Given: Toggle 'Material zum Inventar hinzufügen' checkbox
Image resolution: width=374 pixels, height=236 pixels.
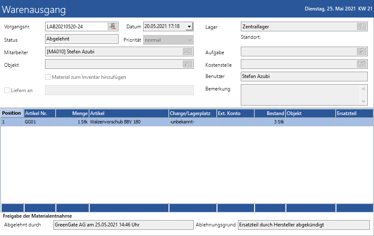Looking at the screenshot, I should pos(48,77).
